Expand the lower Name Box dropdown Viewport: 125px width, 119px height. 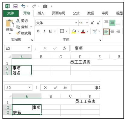click(29, 87)
